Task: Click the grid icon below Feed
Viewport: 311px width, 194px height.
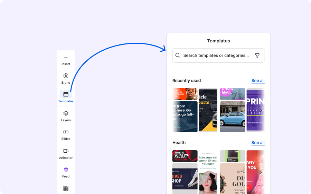Action: 66,188
